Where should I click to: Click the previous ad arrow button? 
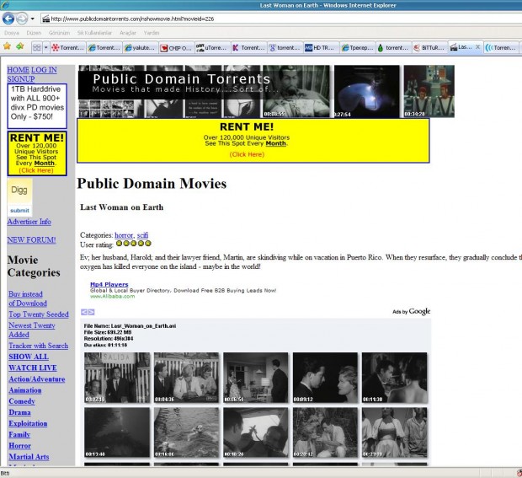click(84, 312)
